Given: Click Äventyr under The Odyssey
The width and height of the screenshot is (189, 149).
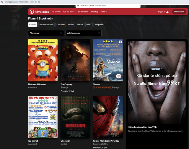Looking at the screenshot, I should 64,87.
